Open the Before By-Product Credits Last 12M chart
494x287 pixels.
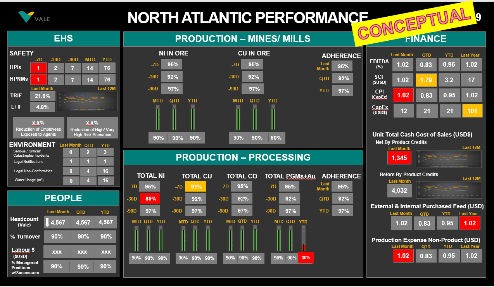pos(449,190)
